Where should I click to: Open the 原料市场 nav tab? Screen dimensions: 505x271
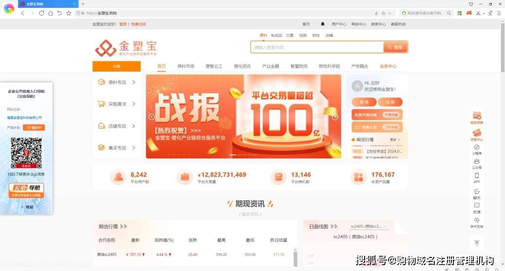pos(186,66)
